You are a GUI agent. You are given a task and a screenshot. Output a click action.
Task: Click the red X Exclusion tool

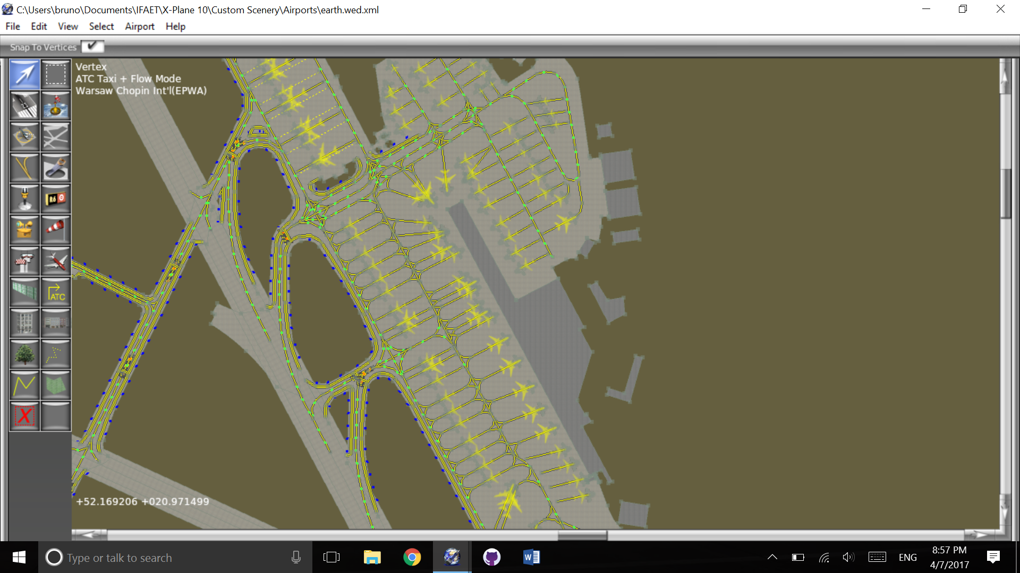coord(24,416)
